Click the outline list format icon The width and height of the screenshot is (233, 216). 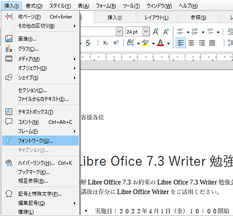pos(210,31)
